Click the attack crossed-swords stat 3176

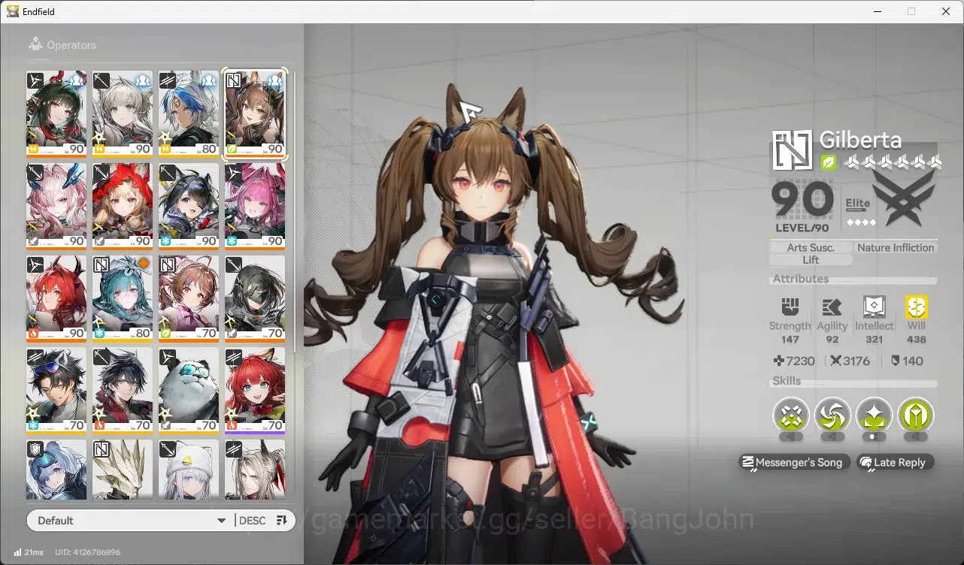click(850, 361)
